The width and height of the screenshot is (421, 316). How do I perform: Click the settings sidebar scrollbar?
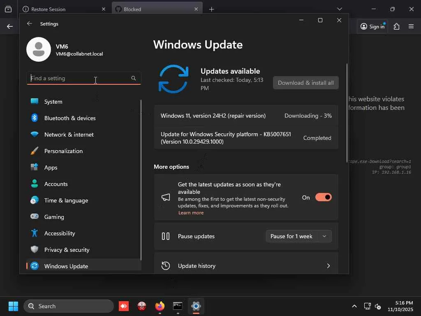click(x=141, y=180)
